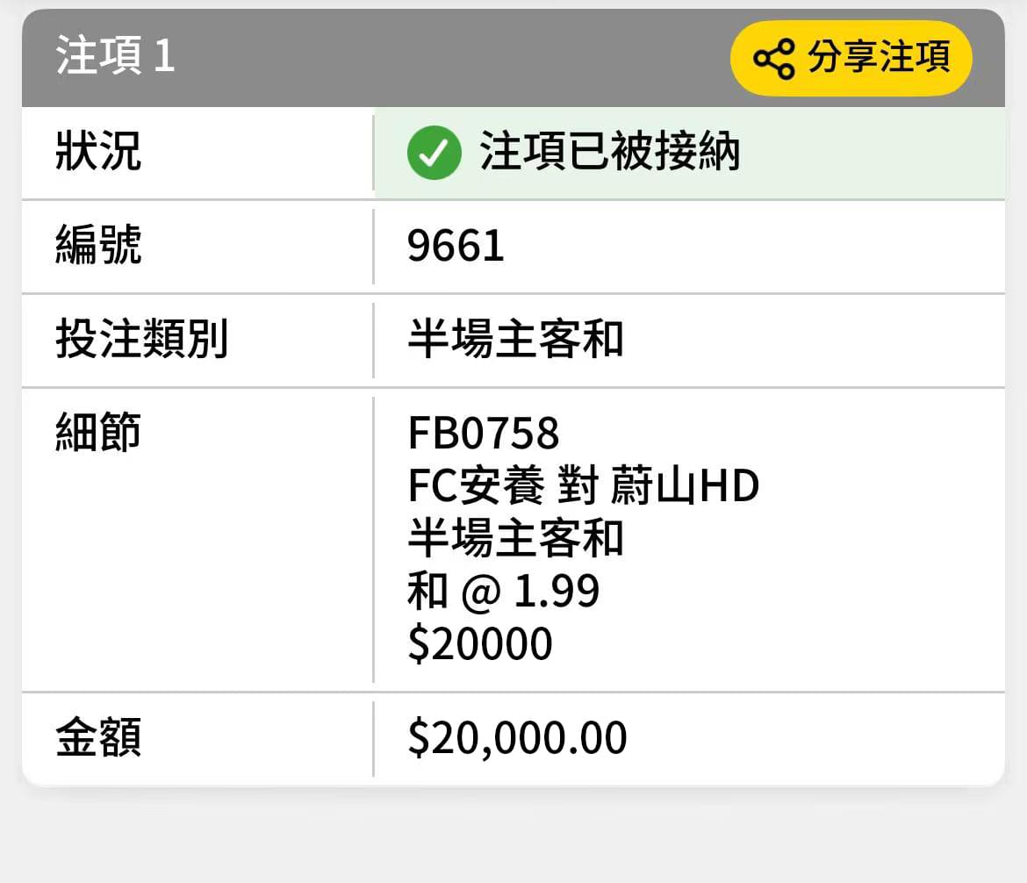Click the 金額 row label

click(x=98, y=737)
